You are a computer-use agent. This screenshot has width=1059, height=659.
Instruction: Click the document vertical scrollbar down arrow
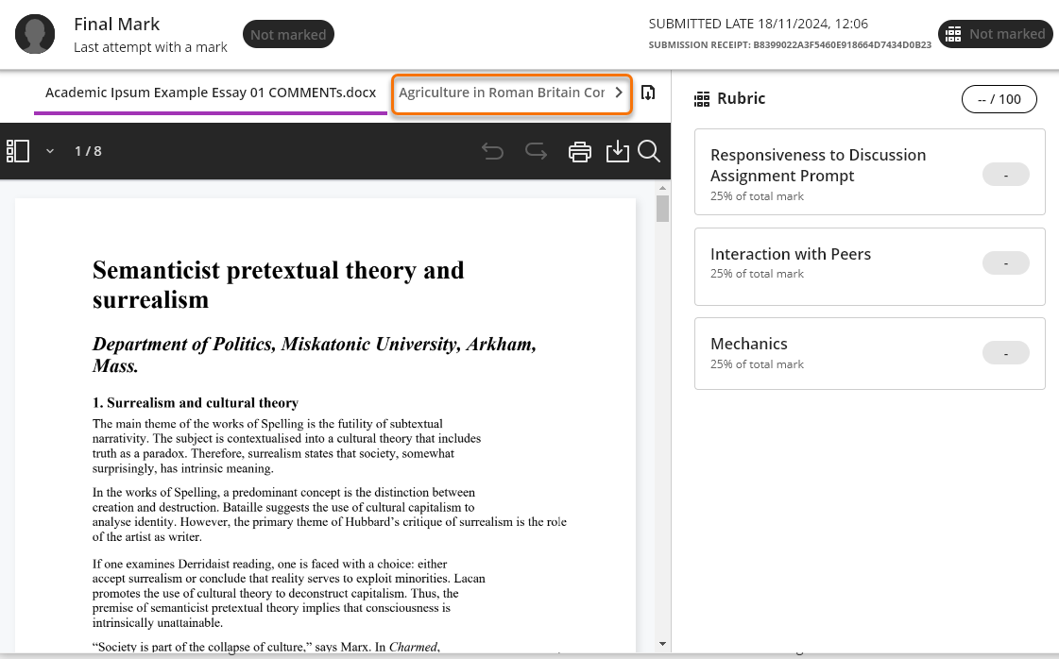662,643
